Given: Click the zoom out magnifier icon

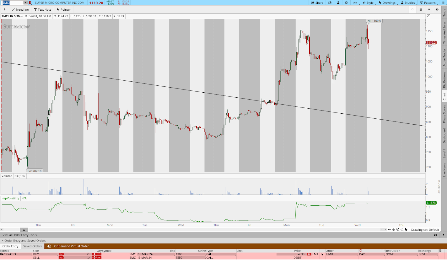Looking at the screenshot, I should pyautogui.click(x=402, y=229).
